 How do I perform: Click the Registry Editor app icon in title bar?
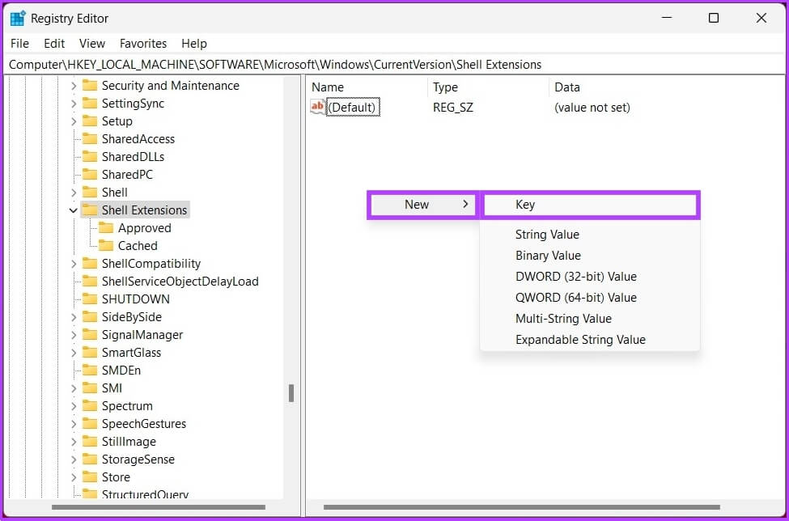[x=18, y=19]
